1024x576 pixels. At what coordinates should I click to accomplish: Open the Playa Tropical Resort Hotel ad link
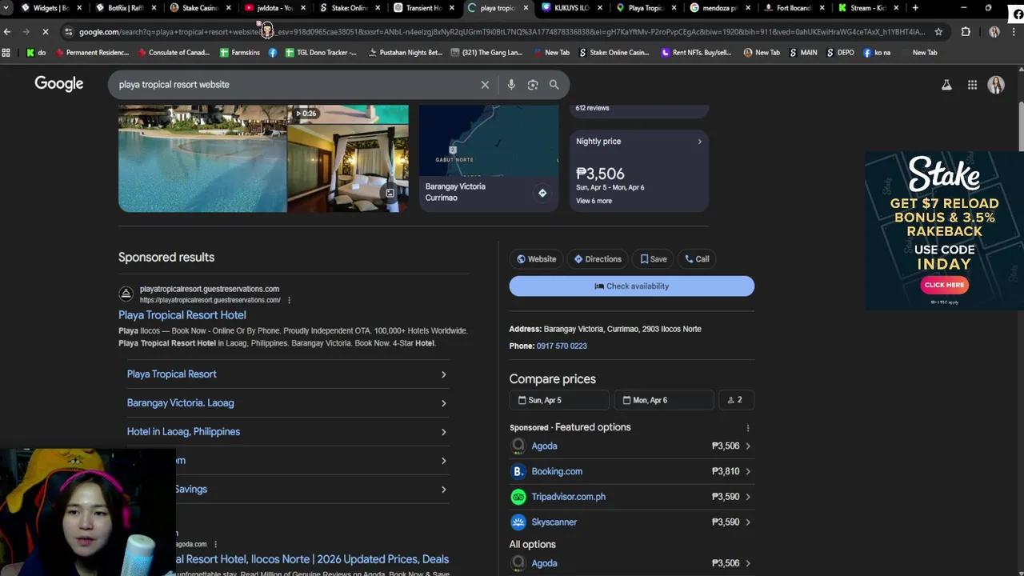coord(182,315)
